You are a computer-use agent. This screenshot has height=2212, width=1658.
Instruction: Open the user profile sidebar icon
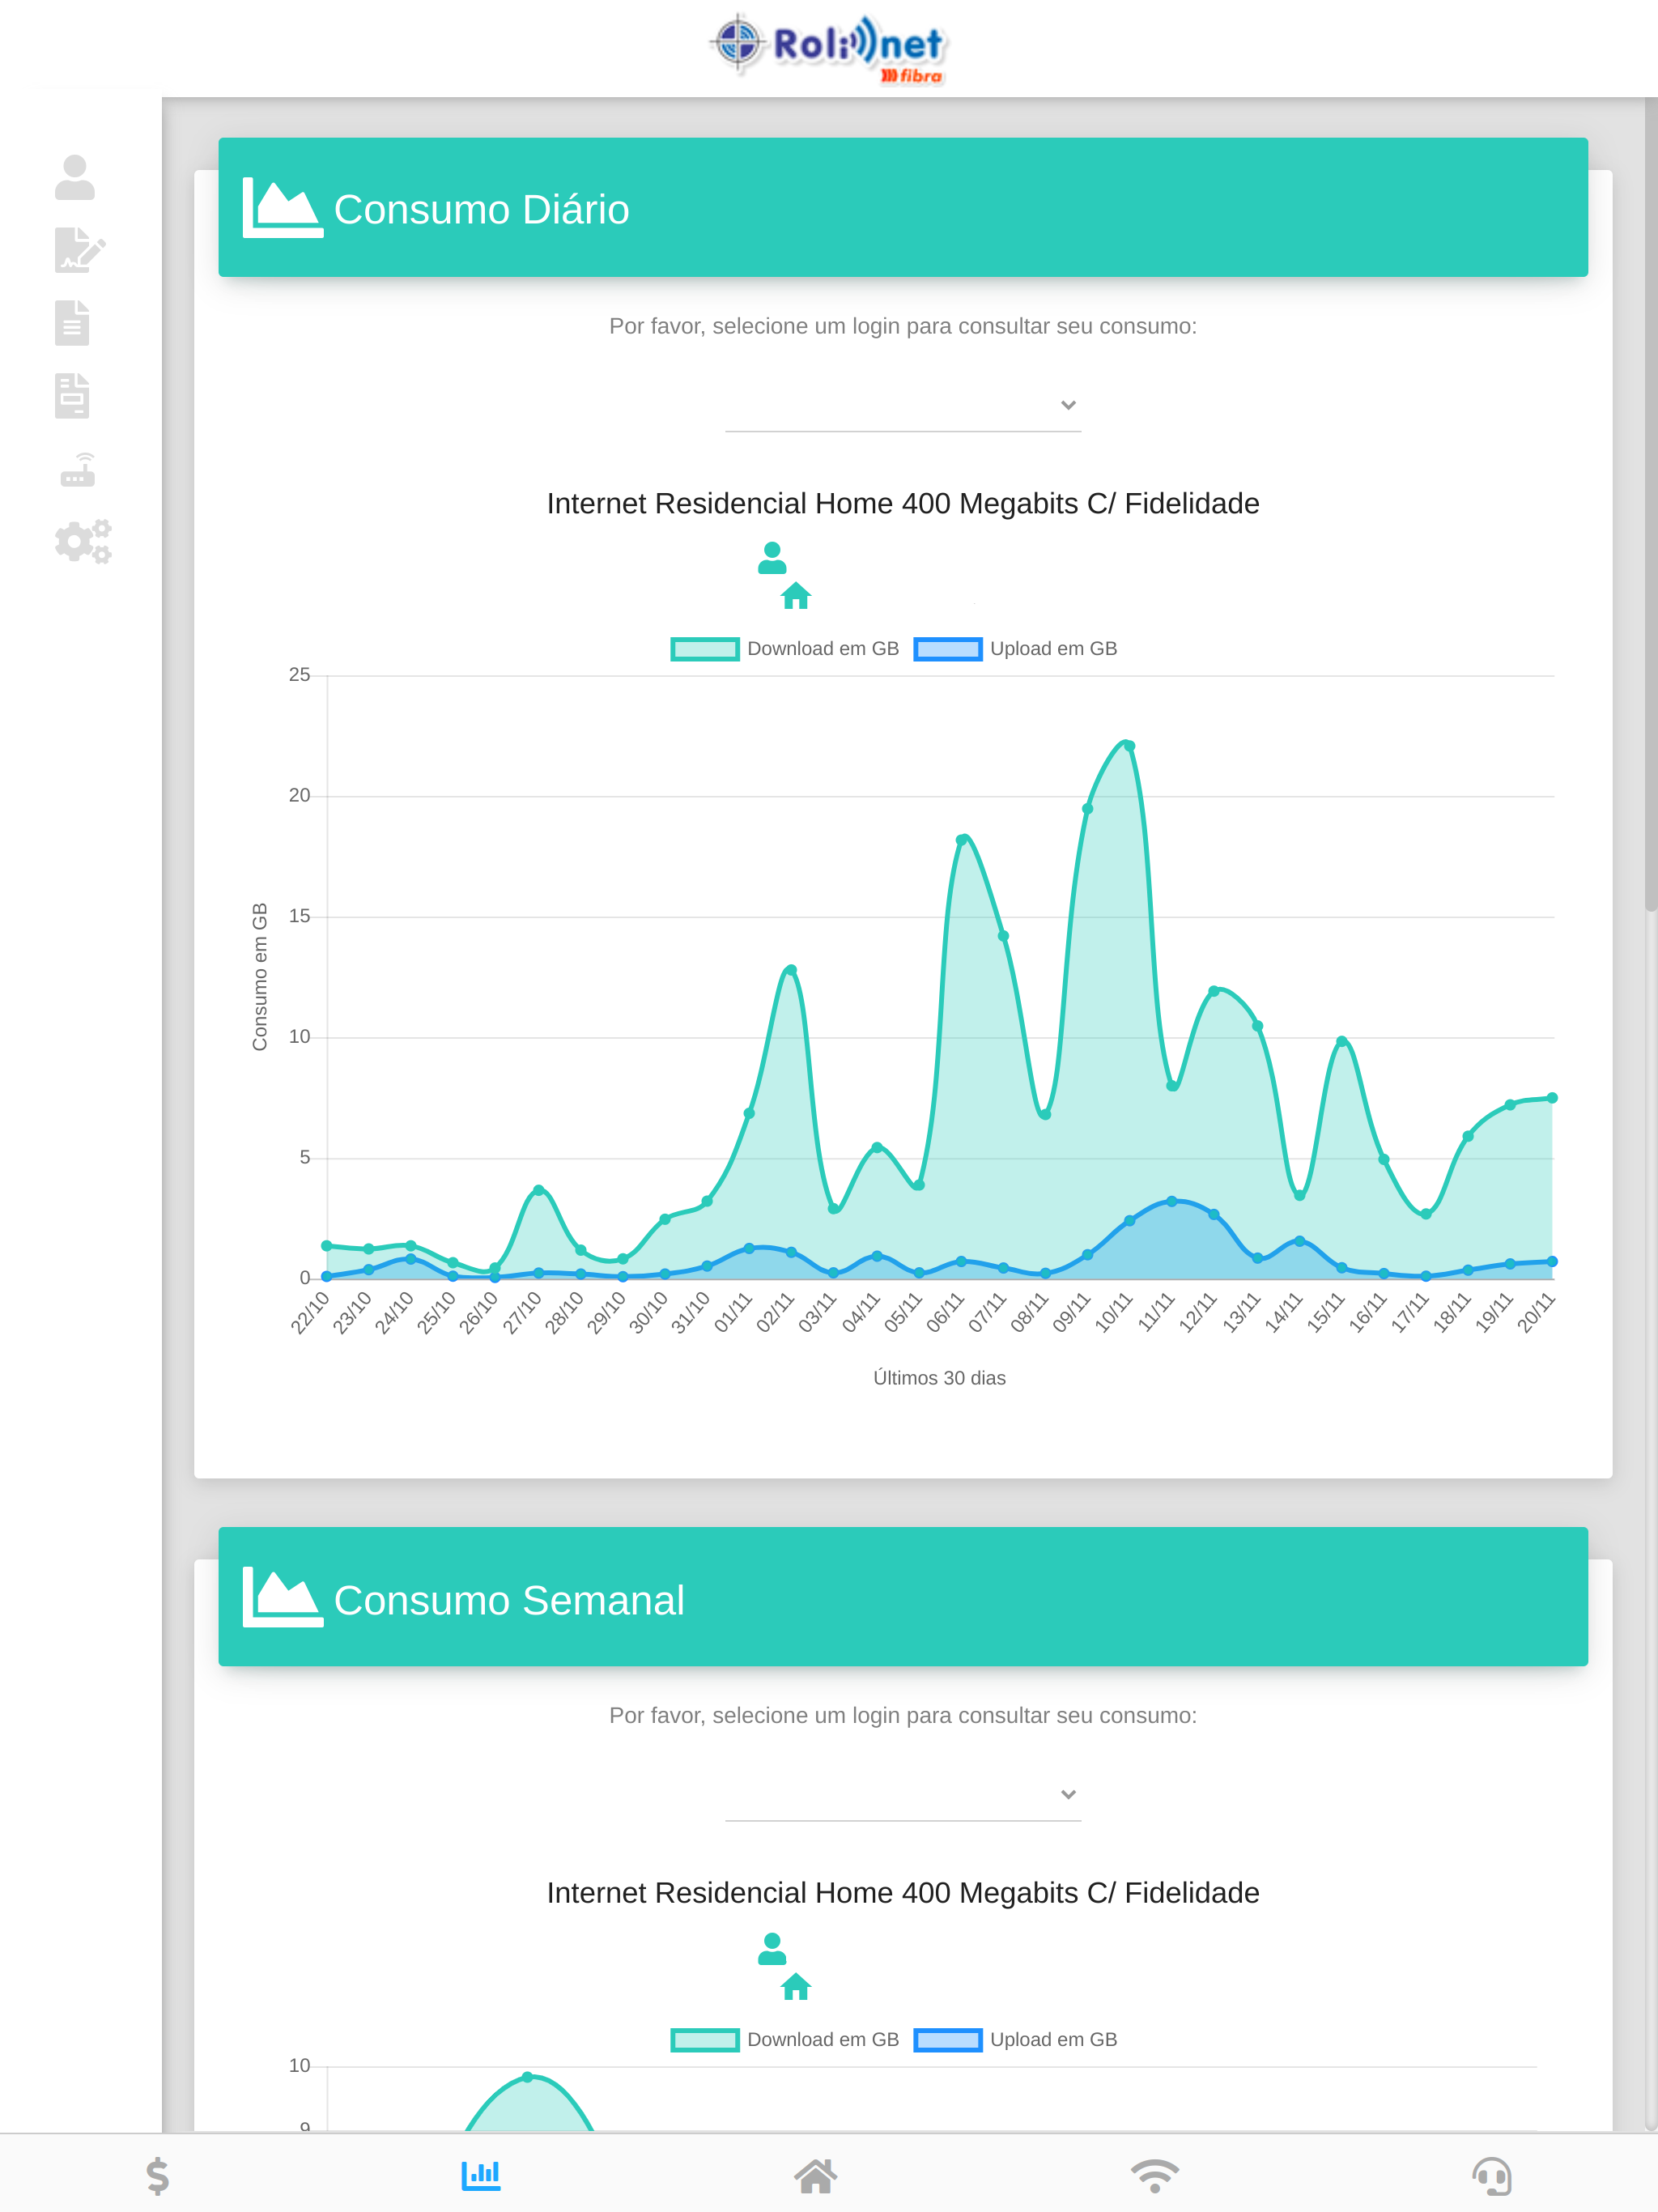[75, 177]
